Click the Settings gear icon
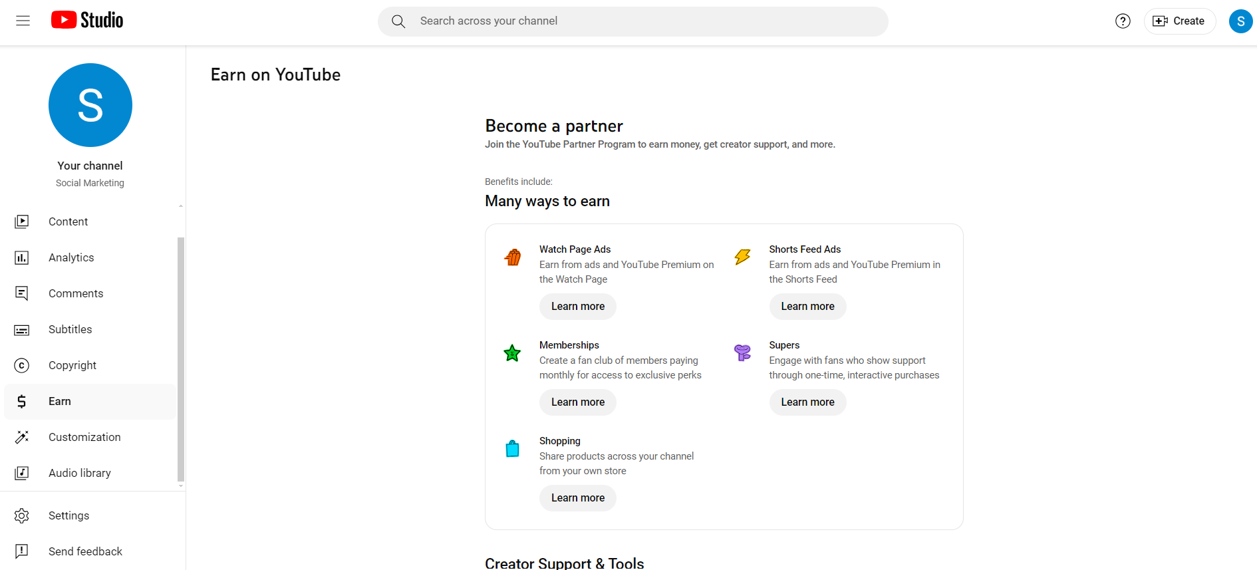The height and width of the screenshot is (570, 1257). pyautogui.click(x=22, y=515)
